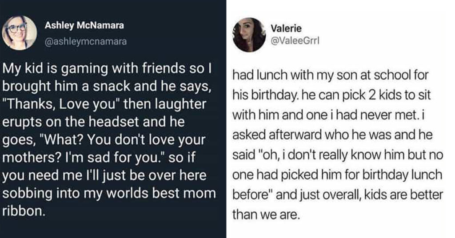
Task: Select the quoted phrase "Thanks, Love you"
Action: (x=61, y=104)
